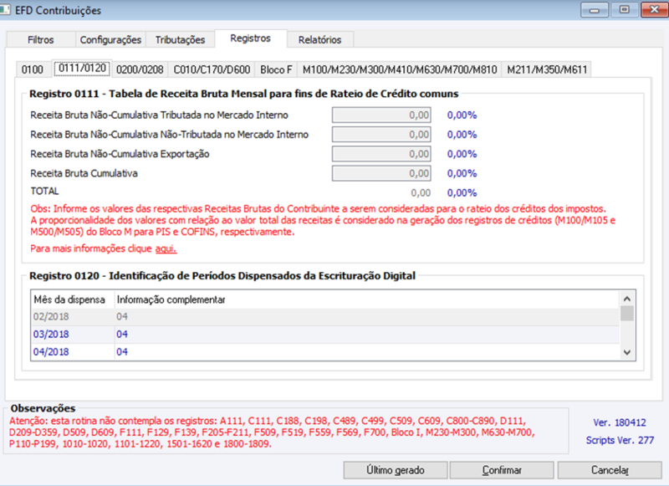This screenshot has width=669, height=486.
Task: Click the Scripts Ver. 277 text
Action: 620,440
